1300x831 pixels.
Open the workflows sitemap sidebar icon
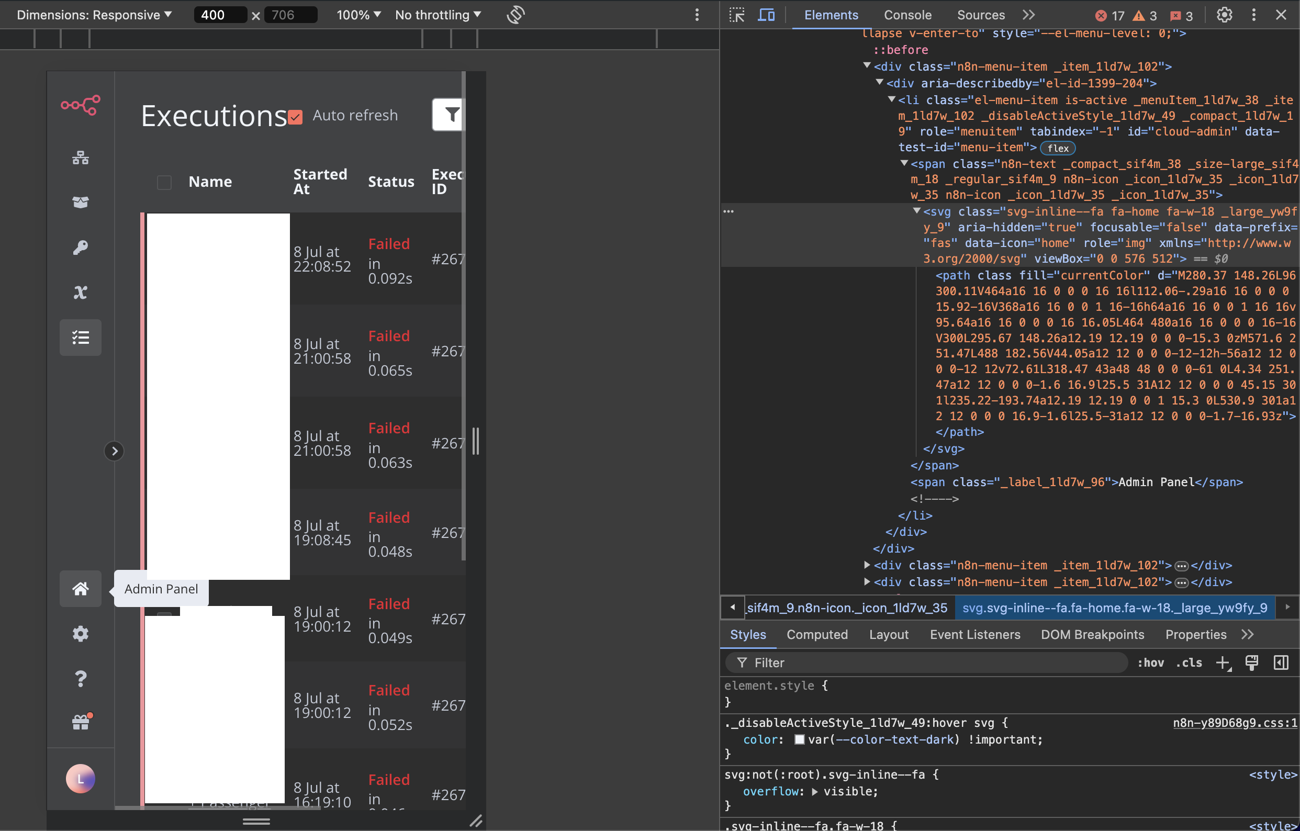point(81,158)
